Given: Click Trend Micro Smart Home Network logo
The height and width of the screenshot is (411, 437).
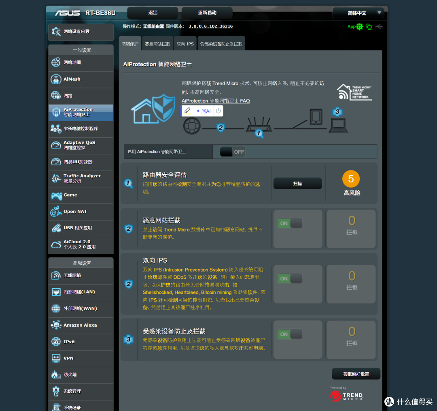Looking at the screenshot, I should [x=354, y=92].
